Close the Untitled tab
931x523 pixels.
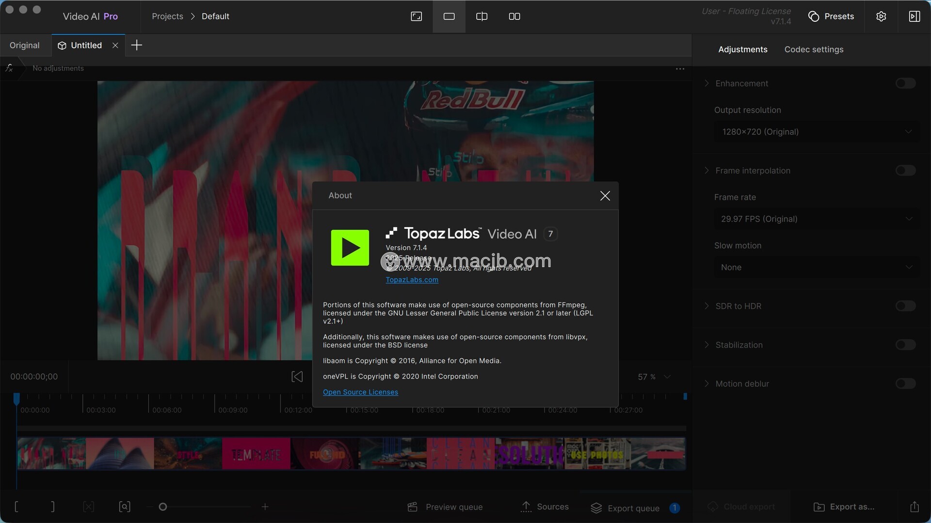[115, 45]
